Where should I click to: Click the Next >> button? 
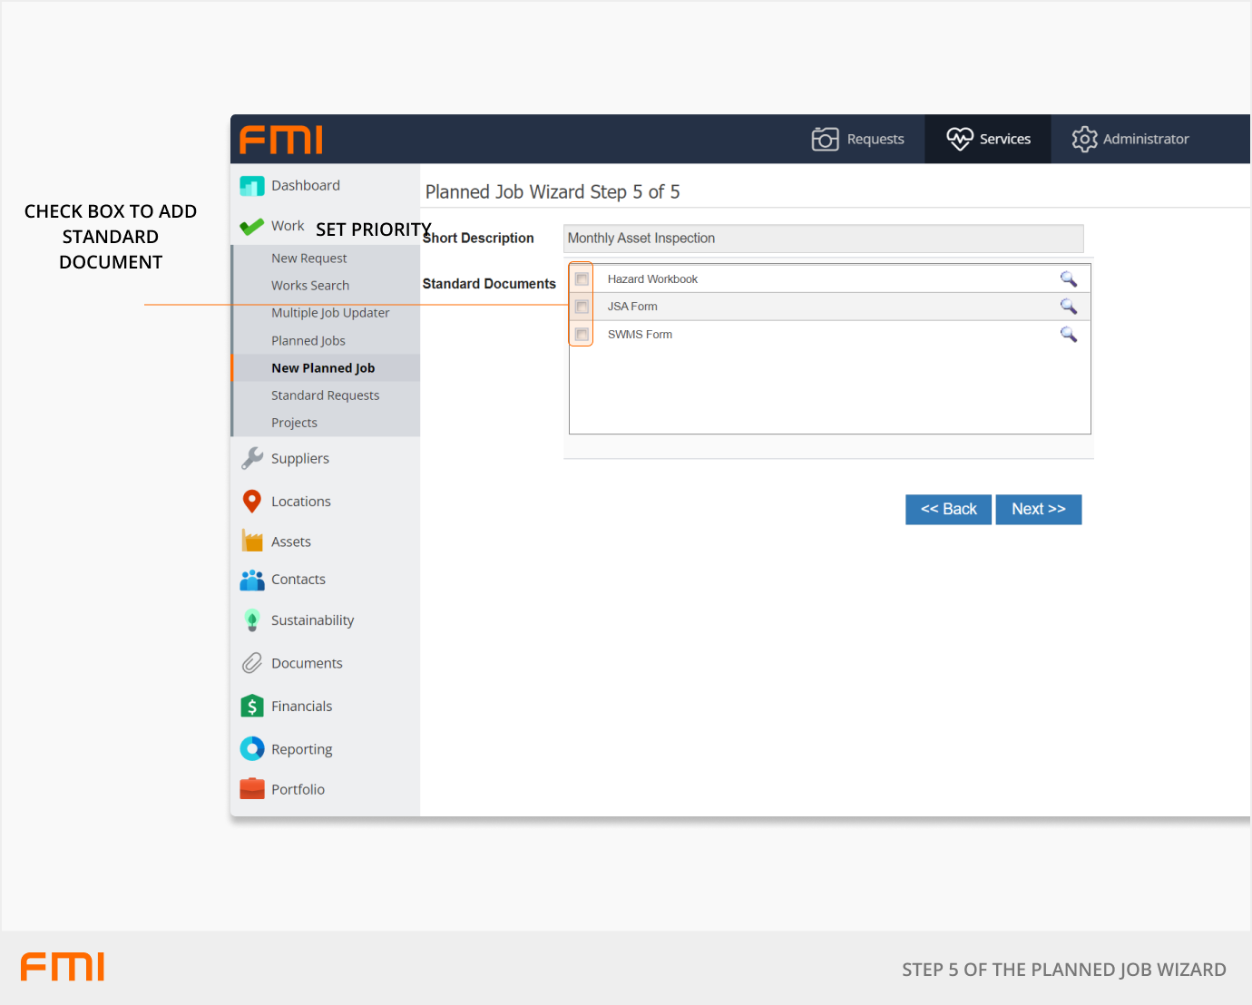coord(1038,510)
